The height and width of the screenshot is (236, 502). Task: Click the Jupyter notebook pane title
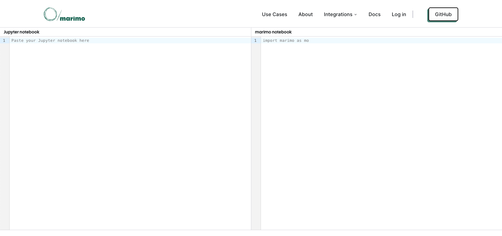21,32
